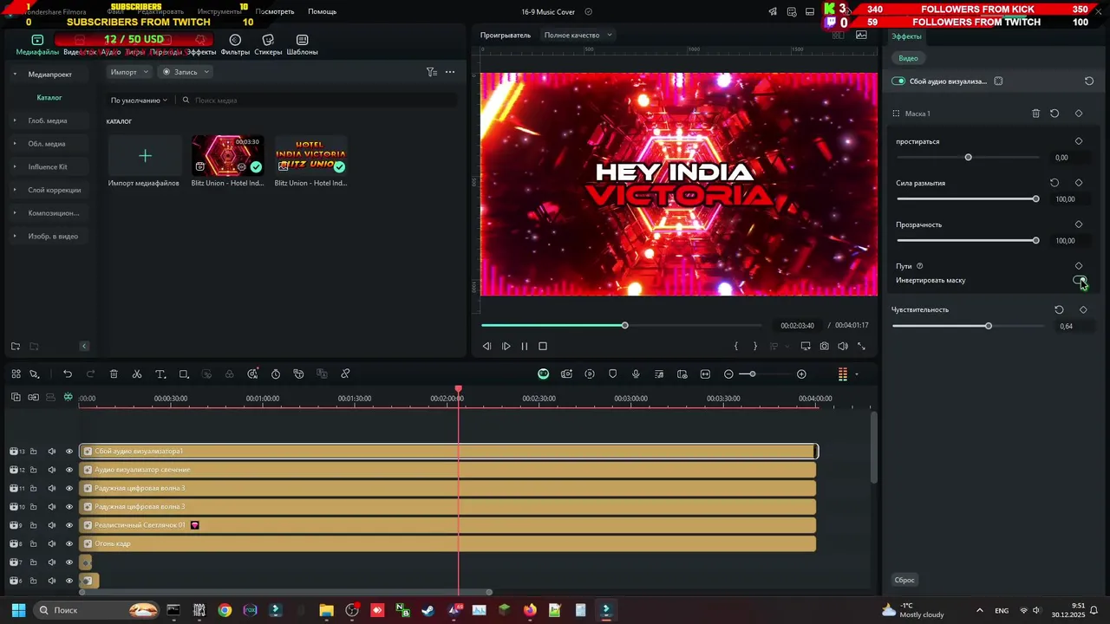Open audio meter dropdown arrow
The height and width of the screenshot is (624, 1110).
tap(857, 374)
